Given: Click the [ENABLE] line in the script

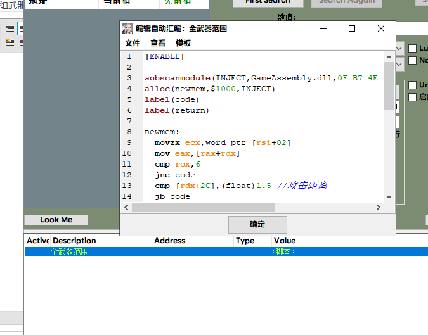Looking at the screenshot, I should [165, 56].
